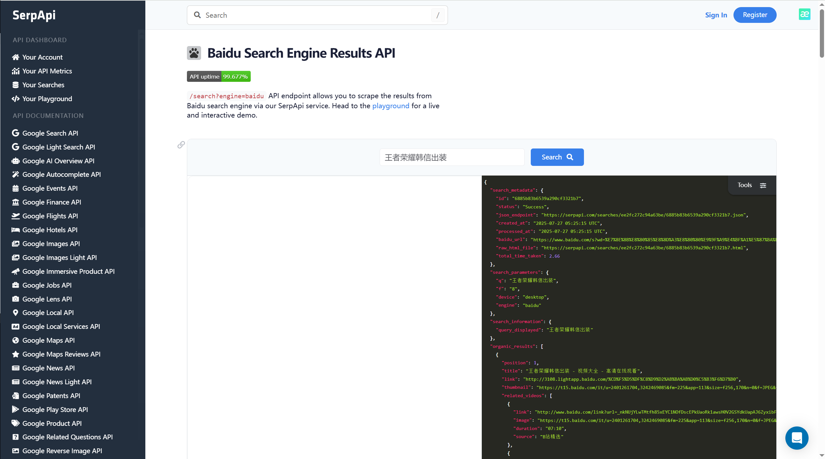Open Google News API docs
Image resolution: width=825 pixels, height=459 pixels.
point(49,368)
